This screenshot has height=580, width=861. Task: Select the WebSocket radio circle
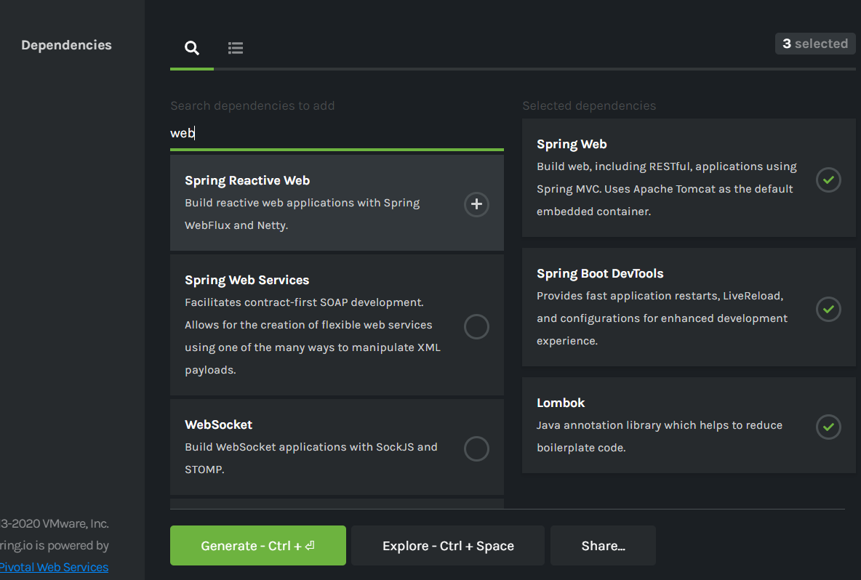tap(476, 448)
